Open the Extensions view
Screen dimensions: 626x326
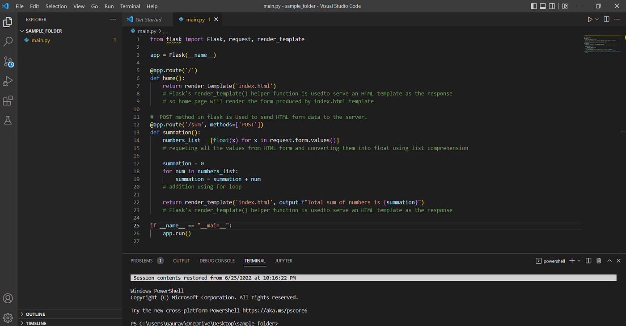(8, 101)
